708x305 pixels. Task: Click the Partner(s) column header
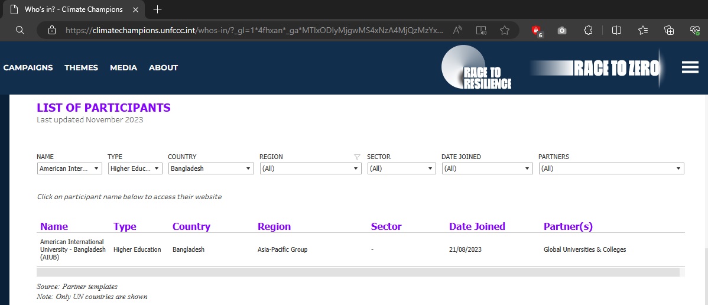(x=568, y=226)
